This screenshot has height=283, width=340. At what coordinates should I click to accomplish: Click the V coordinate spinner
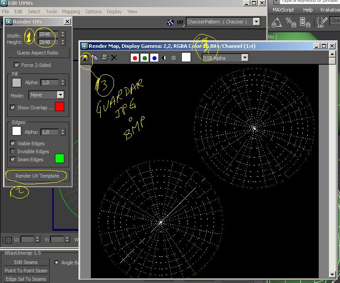click(67, 240)
